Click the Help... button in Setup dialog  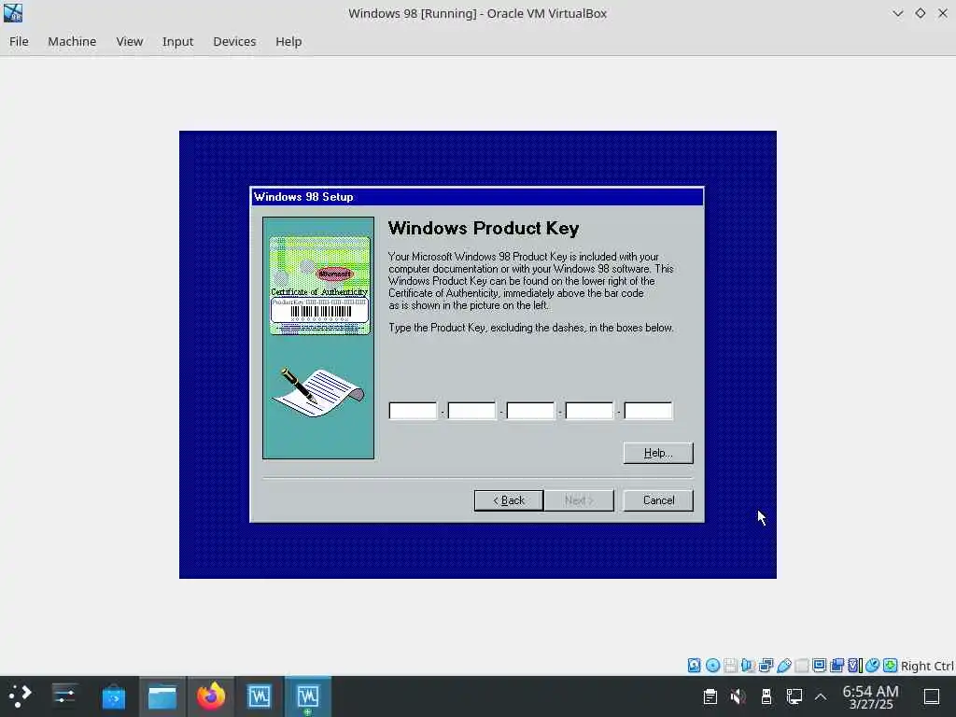[x=658, y=453]
